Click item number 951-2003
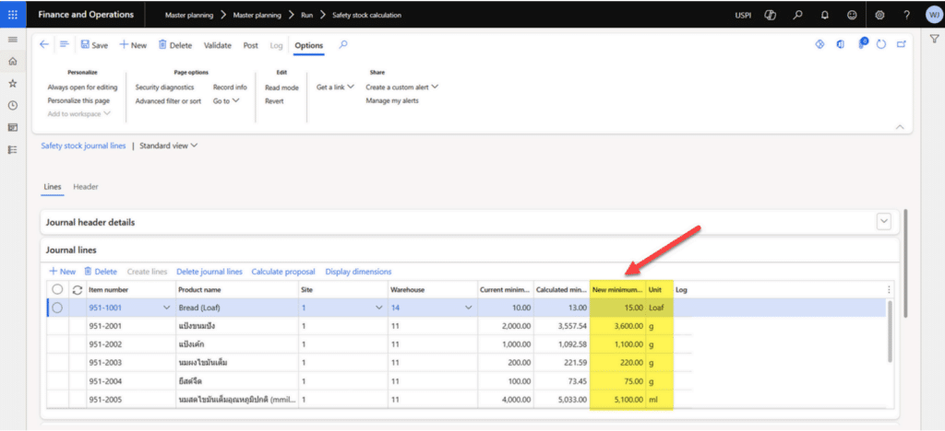 (105, 363)
